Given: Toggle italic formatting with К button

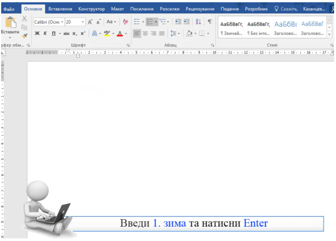Looking at the screenshot, I should (45, 34).
